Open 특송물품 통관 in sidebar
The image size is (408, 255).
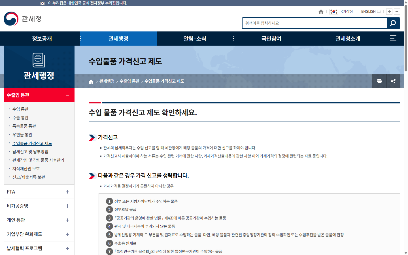24,126
